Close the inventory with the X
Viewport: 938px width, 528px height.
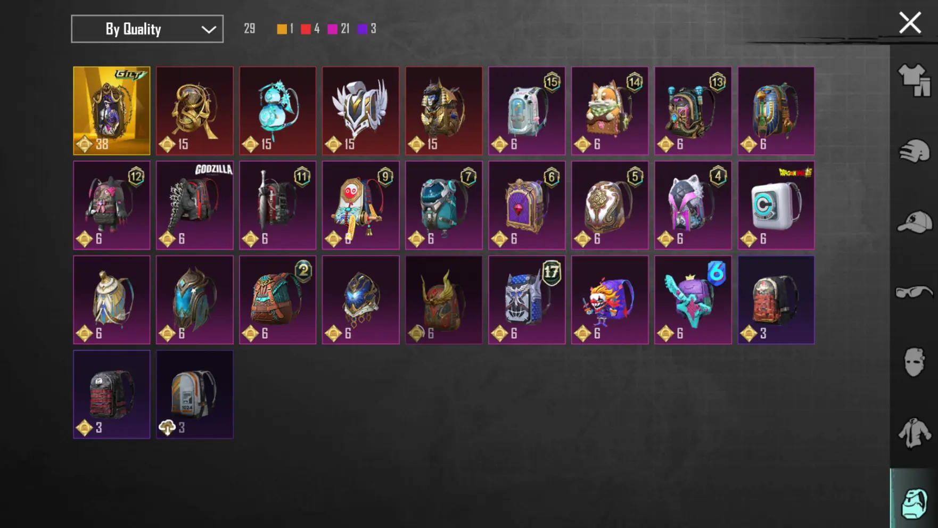tap(910, 23)
